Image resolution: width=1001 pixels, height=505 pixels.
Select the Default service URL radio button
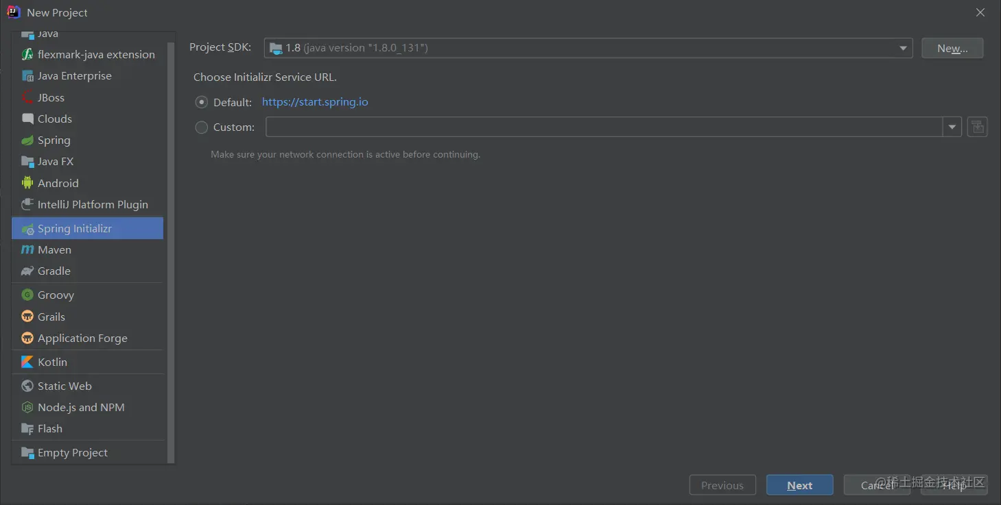tap(202, 102)
